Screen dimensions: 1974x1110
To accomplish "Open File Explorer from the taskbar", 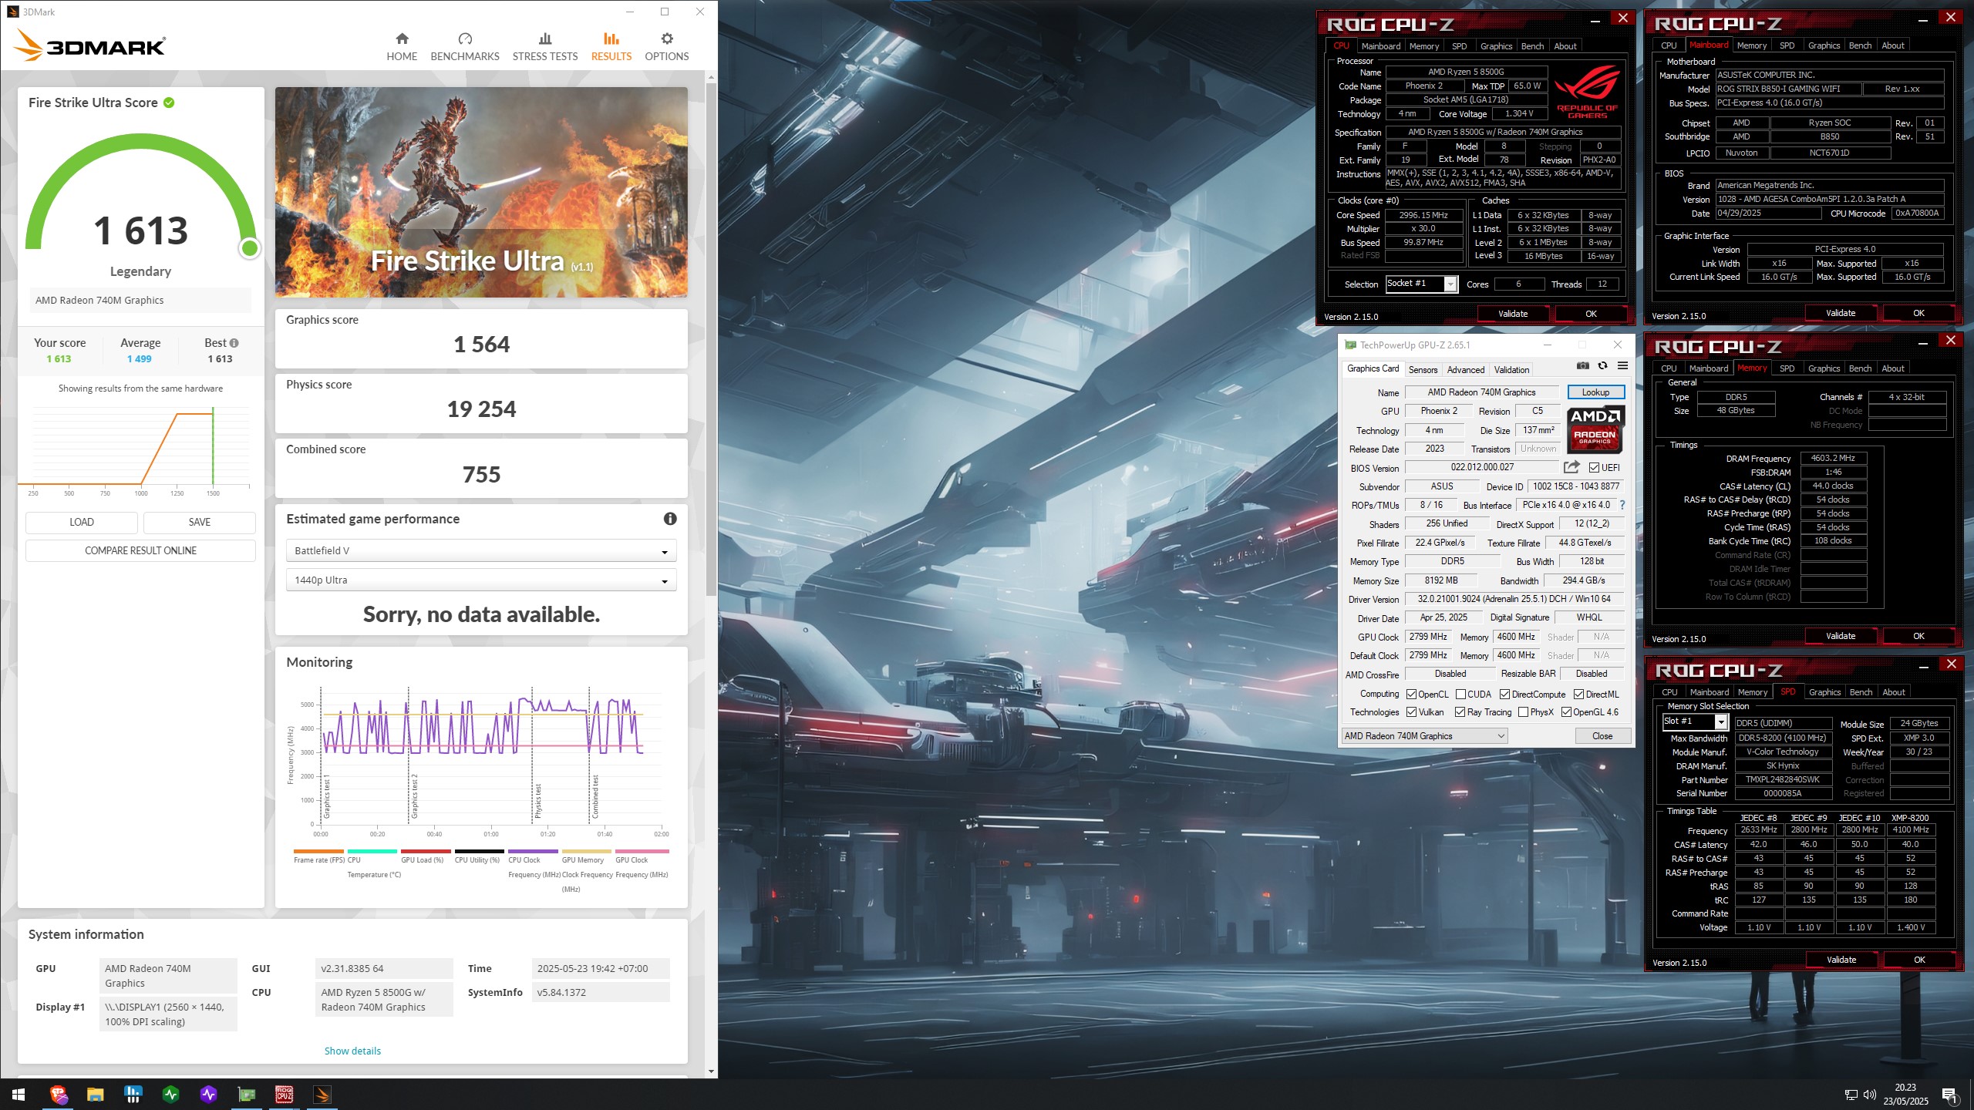I will point(96,1095).
